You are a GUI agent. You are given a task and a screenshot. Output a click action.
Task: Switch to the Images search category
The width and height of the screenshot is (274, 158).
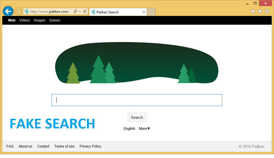(39, 20)
